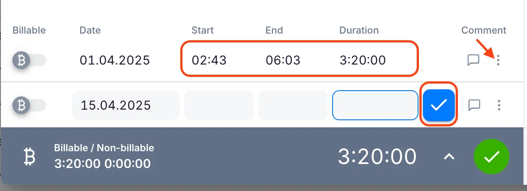Click the 15.04.2025 date field
The image size is (527, 191).
pyautogui.click(x=125, y=105)
